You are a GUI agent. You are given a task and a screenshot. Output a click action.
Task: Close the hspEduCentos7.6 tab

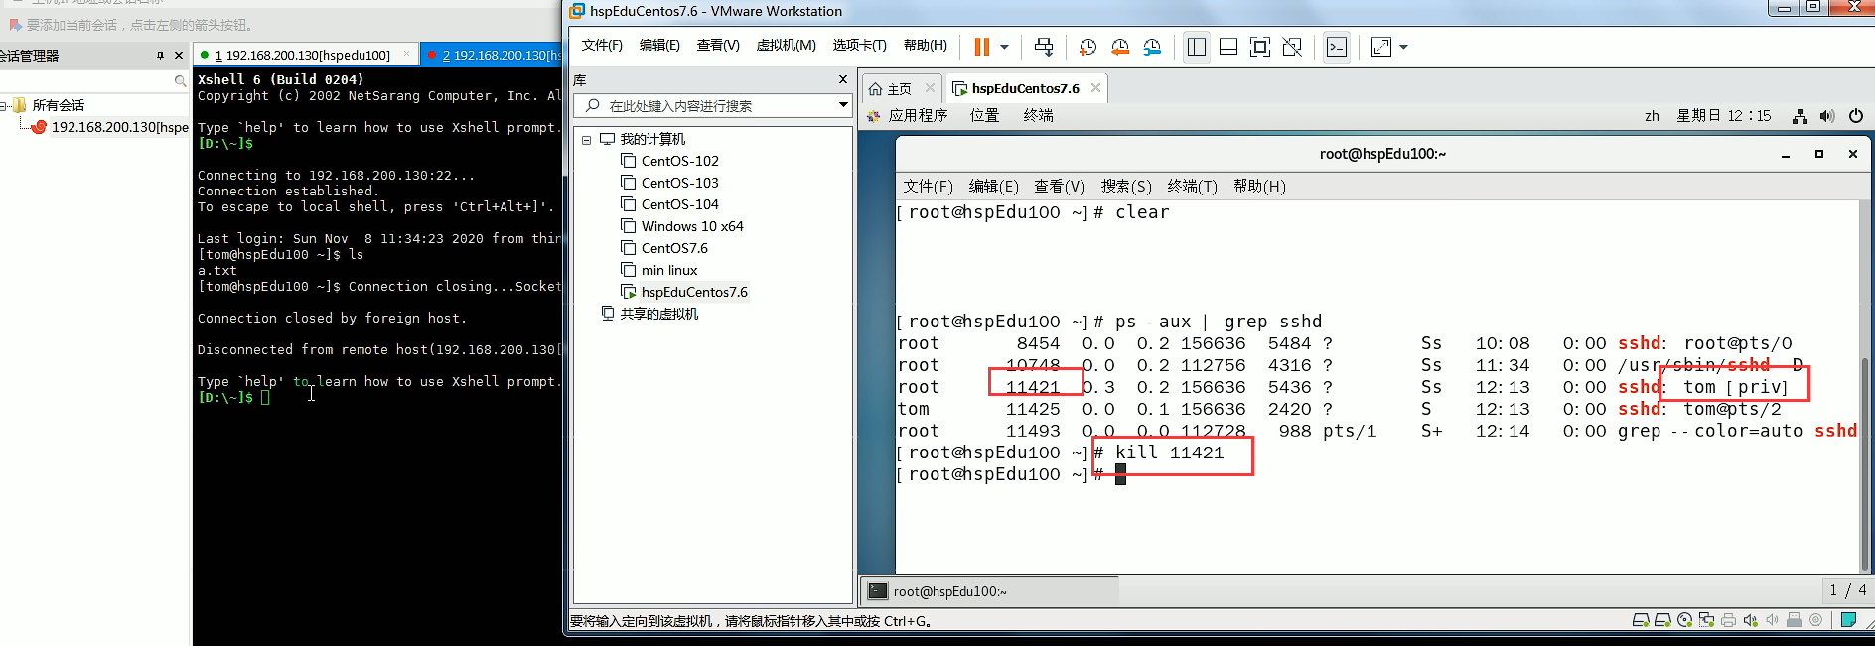coord(1095,87)
